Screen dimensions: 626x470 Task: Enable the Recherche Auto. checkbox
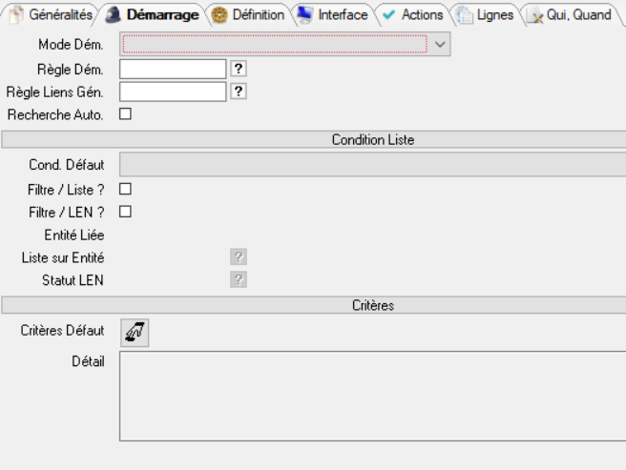pos(125,114)
